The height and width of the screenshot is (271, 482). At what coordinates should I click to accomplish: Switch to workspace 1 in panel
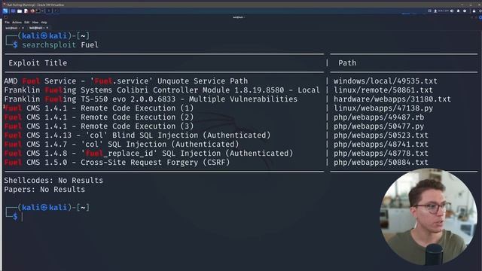(x=48, y=11)
